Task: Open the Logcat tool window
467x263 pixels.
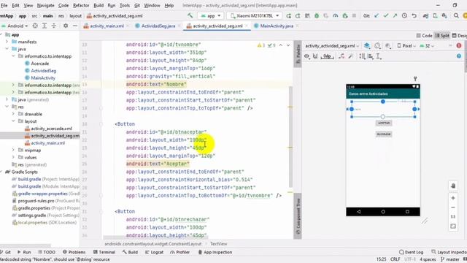Action: click(154, 252)
